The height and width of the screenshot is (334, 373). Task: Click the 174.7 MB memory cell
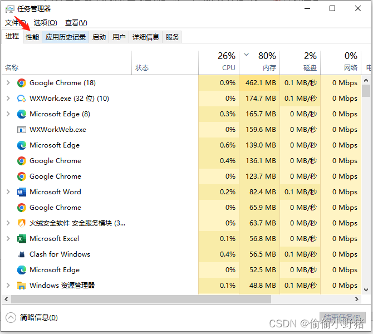[259, 98]
